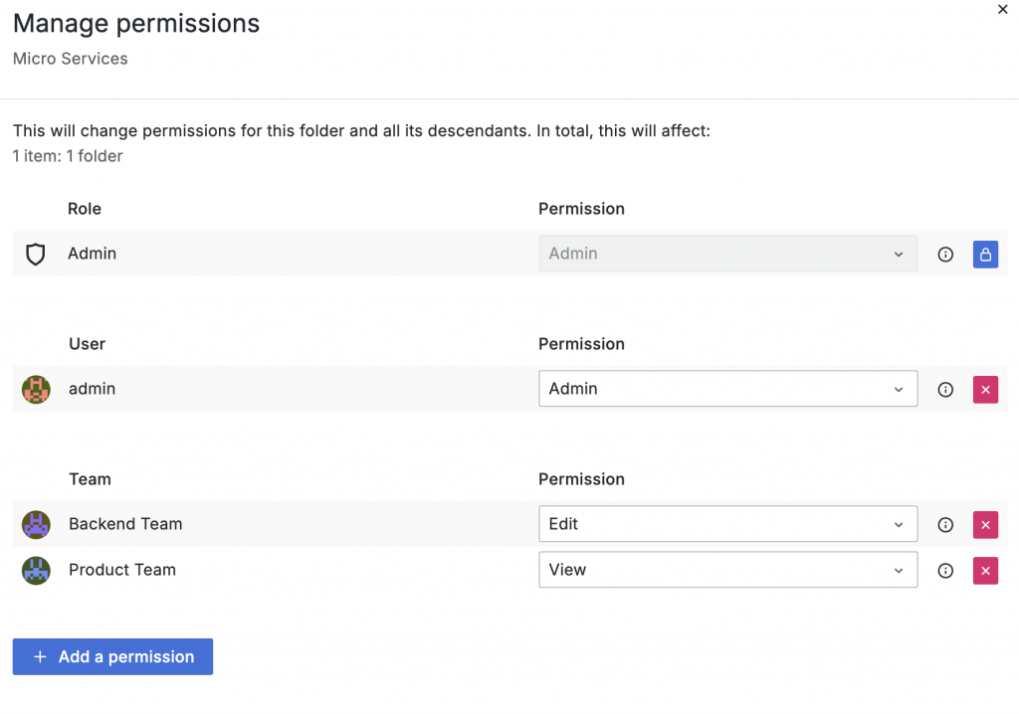
Task: Click info icon for admin user row
Action: click(945, 390)
